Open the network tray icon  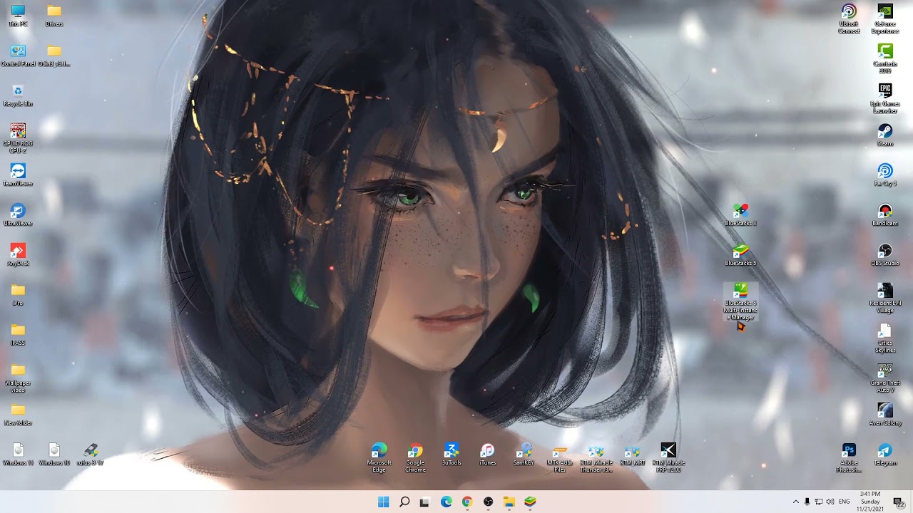(819, 502)
